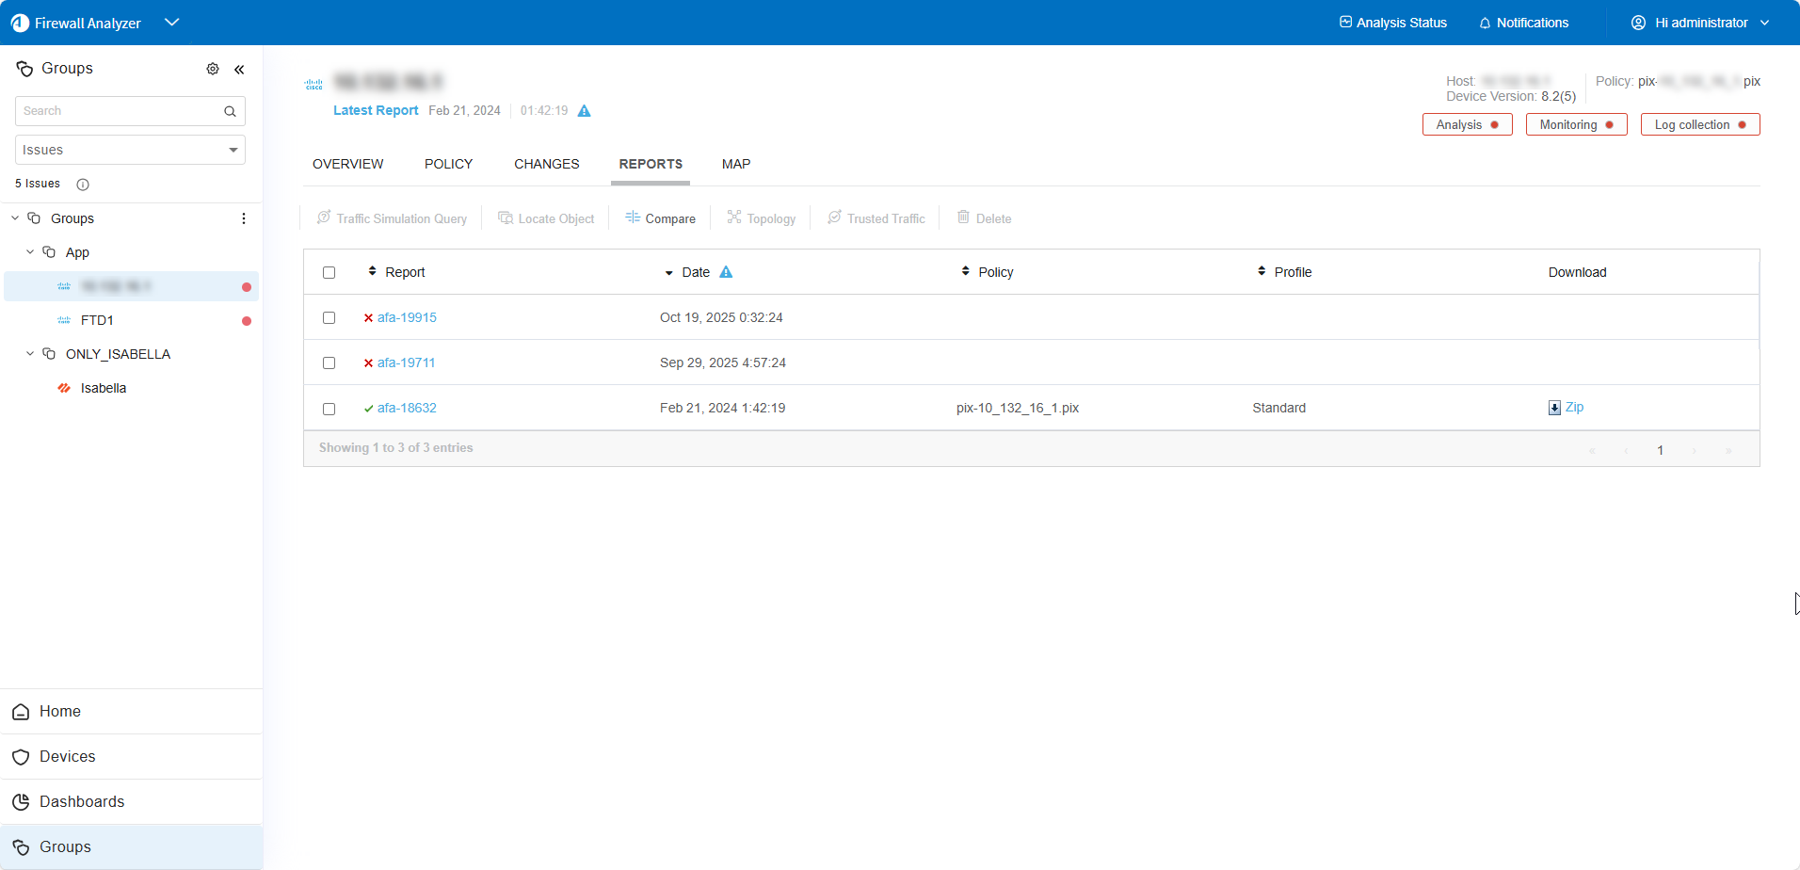Click the Log collection status button

(x=1699, y=124)
